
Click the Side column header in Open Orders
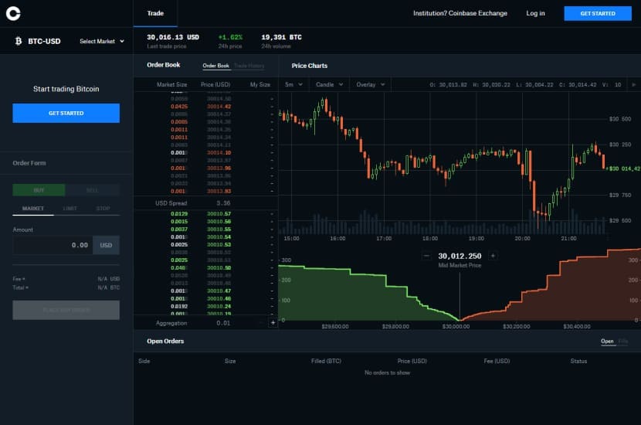click(144, 361)
